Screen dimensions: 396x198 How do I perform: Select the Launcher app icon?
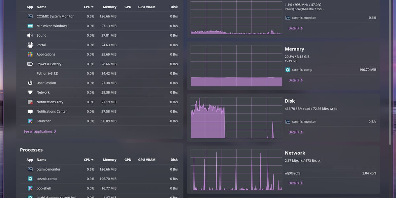[30, 121]
